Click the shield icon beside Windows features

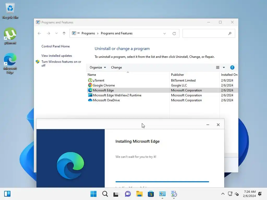(38, 61)
